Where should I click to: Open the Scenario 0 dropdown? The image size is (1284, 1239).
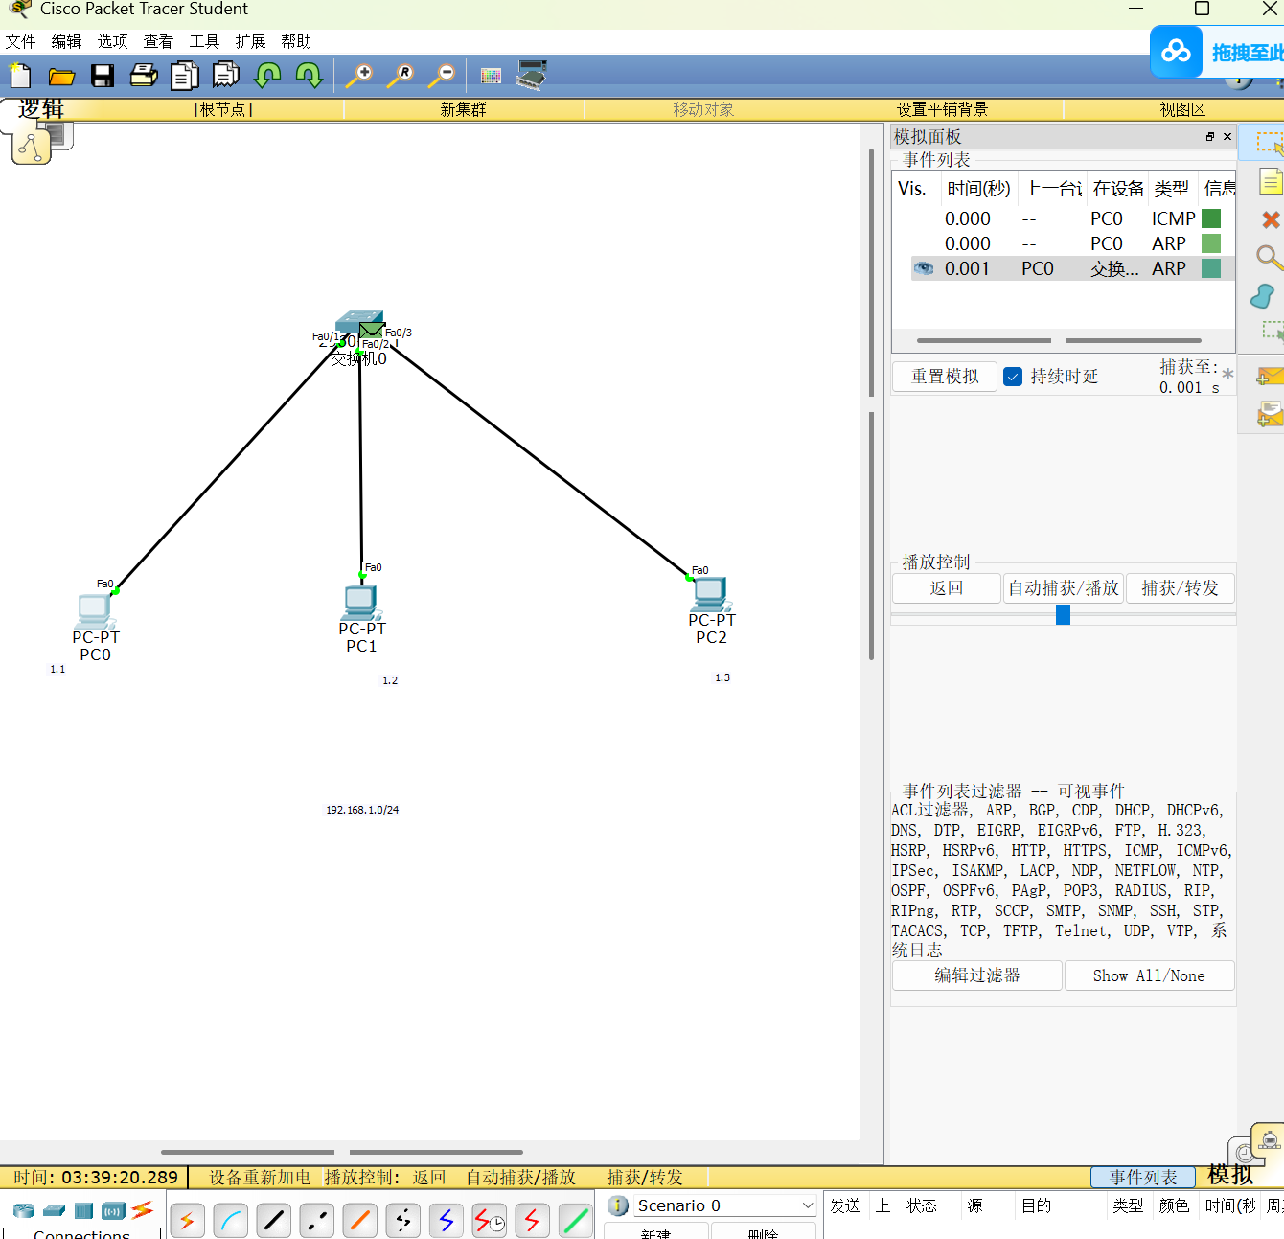[724, 1205]
